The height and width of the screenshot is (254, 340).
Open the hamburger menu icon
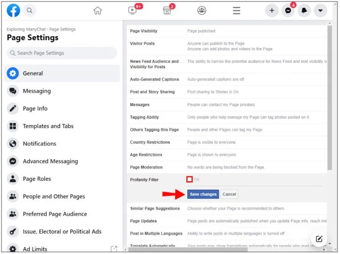pos(237,10)
